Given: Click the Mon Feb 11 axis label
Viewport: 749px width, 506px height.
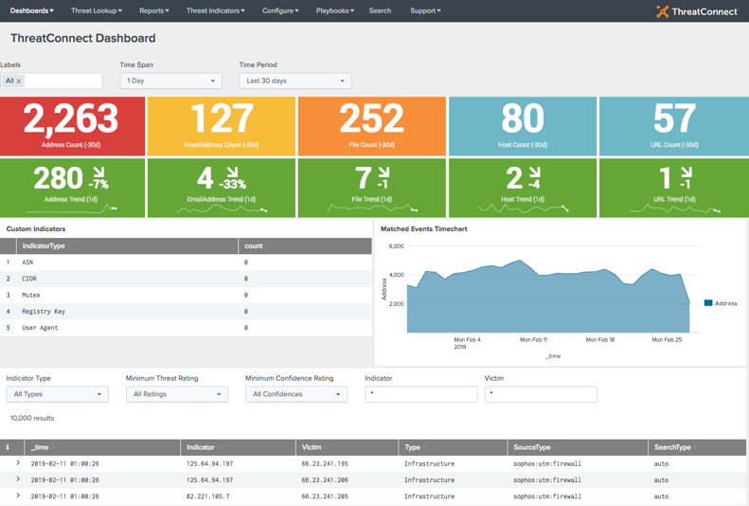Looking at the screenshot, I should coord(533,340).
